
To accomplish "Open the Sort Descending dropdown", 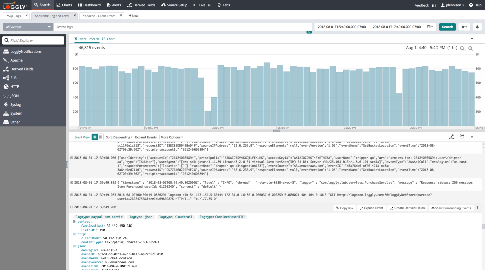I will coord(119,137).
